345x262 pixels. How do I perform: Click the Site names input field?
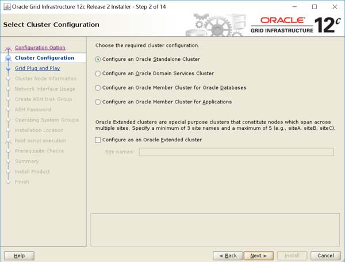click(x=236, y=152)
